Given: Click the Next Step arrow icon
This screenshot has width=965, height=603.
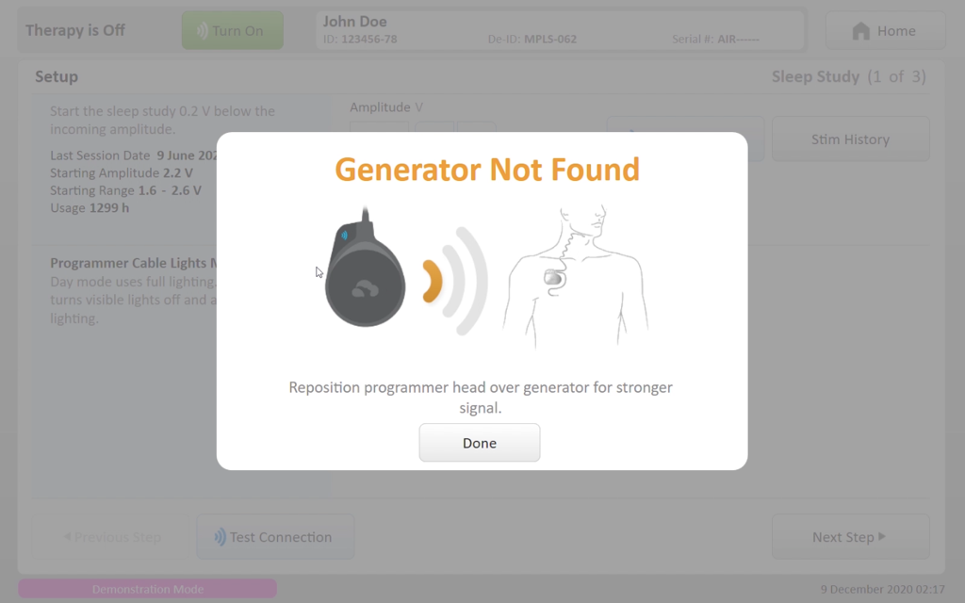Looking at the screenshot, I should [x=882, y=536].
